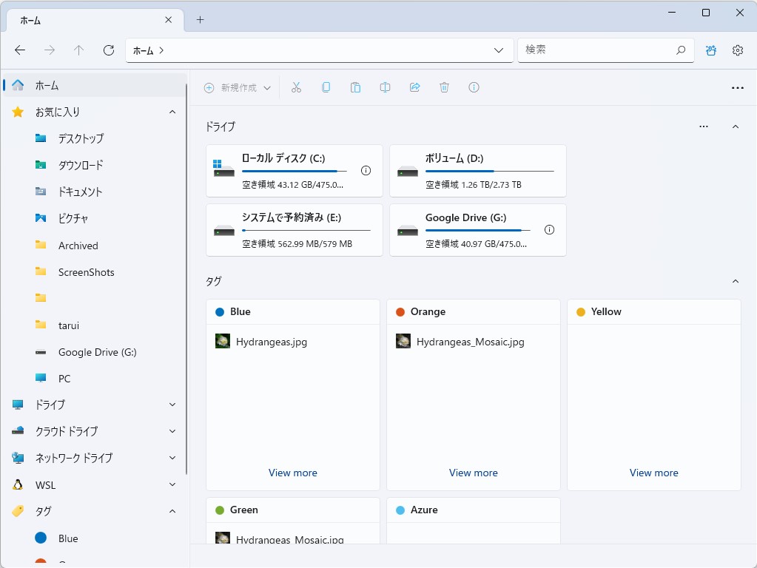The width and height of the screenshot is (757, 568).
Task: Click the Share icon in toolbar
Action: click(414, 87)
